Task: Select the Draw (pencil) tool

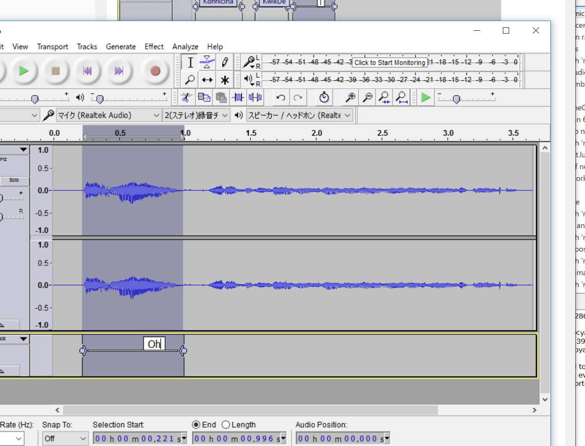Action: coord(225,62)
